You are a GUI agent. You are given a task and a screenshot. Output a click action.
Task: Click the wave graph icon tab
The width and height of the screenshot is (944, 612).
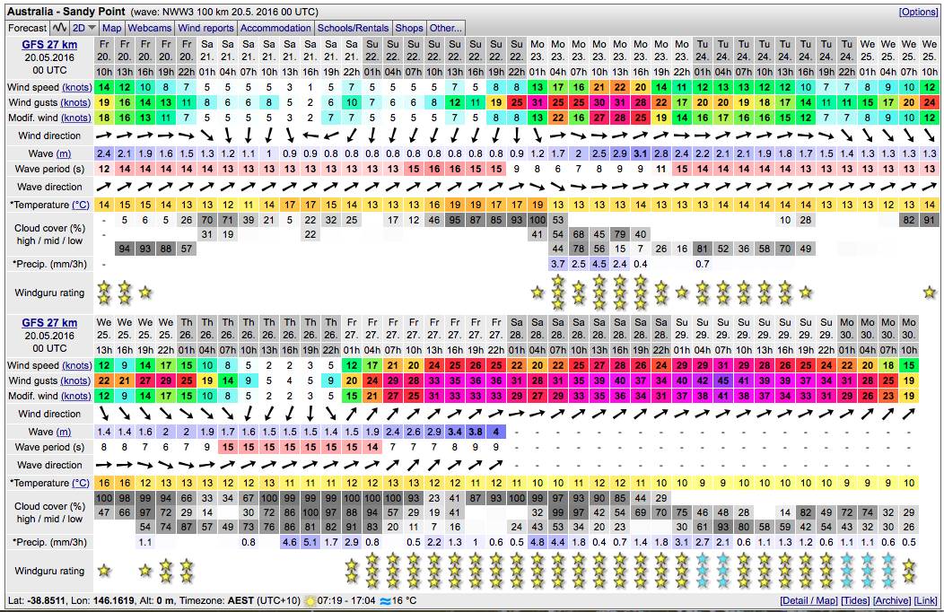click(60, 28)
